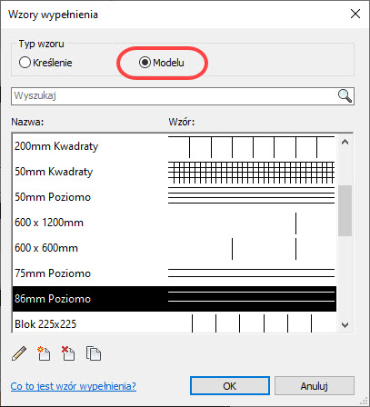Select the 200mm Kwadraty pattern
Screen dimensions: 370x407
[x=175, y=146]
